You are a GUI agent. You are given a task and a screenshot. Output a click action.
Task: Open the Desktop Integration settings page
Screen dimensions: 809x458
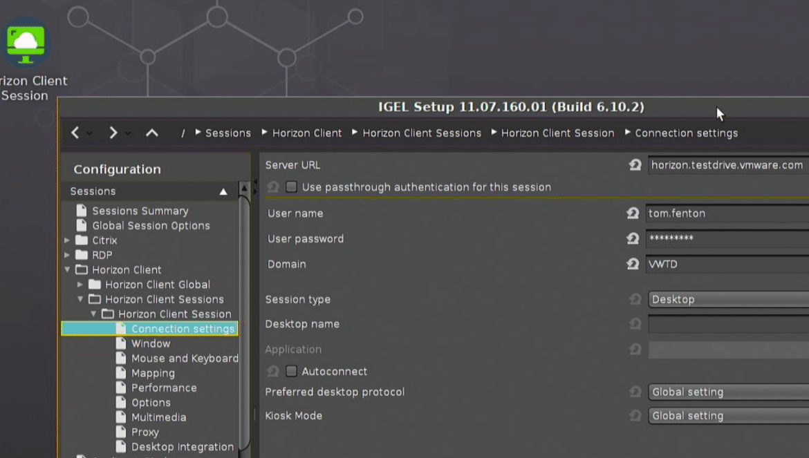(183, 447)
